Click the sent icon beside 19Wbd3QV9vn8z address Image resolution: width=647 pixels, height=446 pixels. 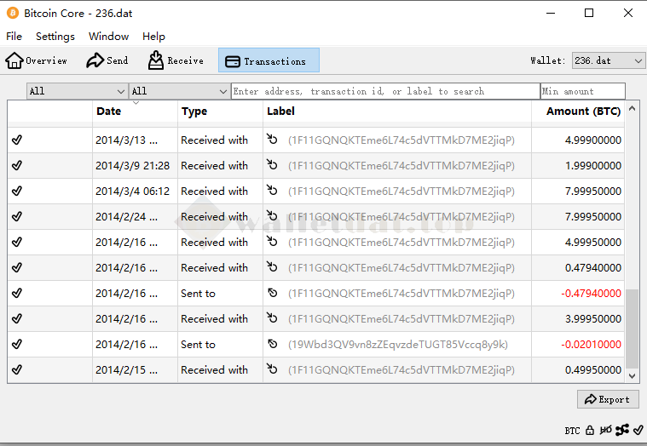click(273, 345)
